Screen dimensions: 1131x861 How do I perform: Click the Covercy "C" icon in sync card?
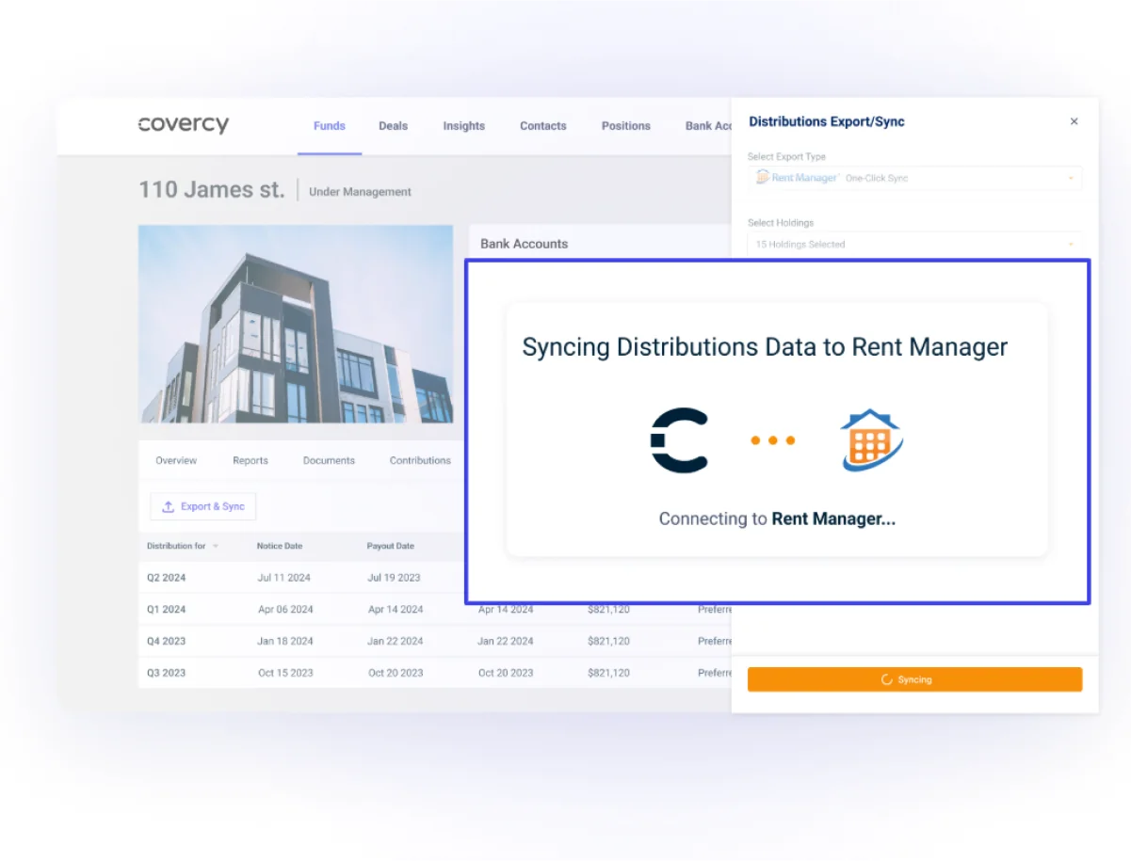(x=680, y=438)
